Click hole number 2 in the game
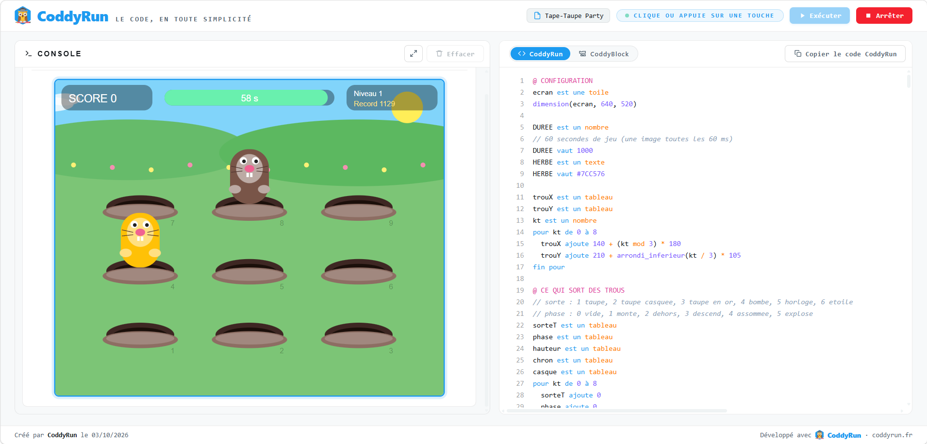Viewport: 927px width, 444px height. tap(249, 336)
